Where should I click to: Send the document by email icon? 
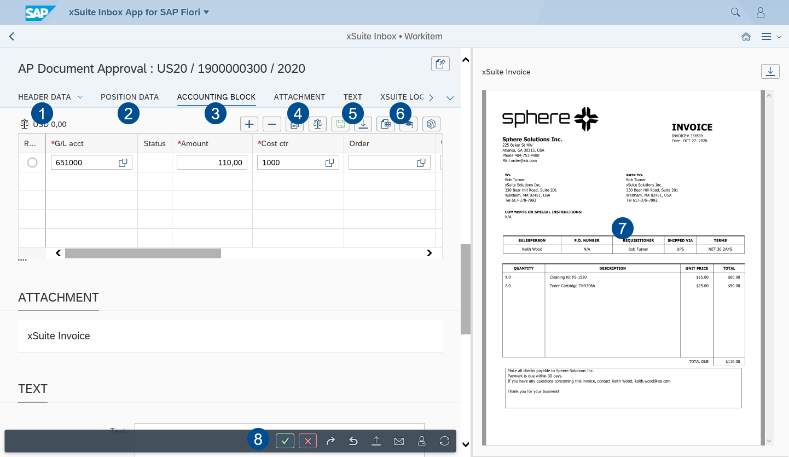399,441
